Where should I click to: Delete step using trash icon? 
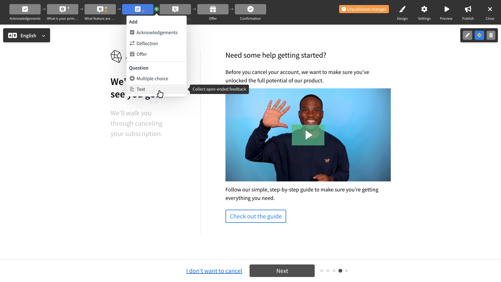coord(491,35)
